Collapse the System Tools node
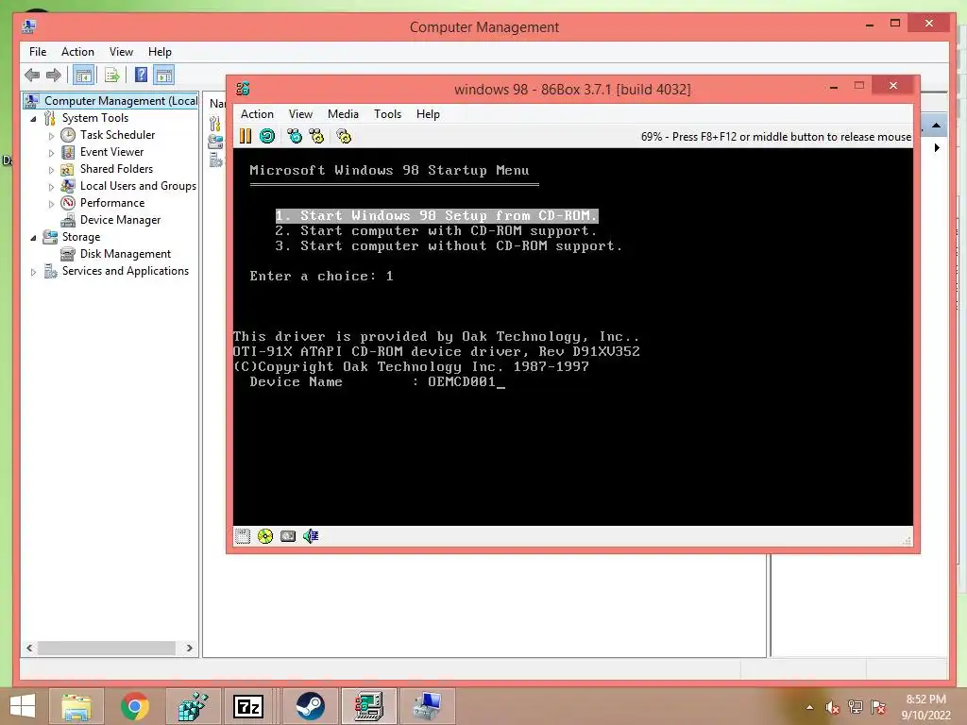This screenshot has height=725, width=967. tap(33, 118)
